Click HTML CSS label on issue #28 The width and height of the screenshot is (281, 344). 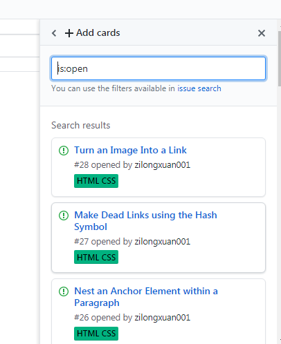click(x=96, y=181)
